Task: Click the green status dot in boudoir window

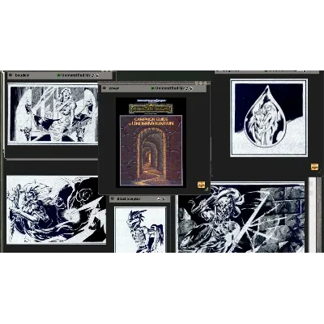Action: (58, 75)
